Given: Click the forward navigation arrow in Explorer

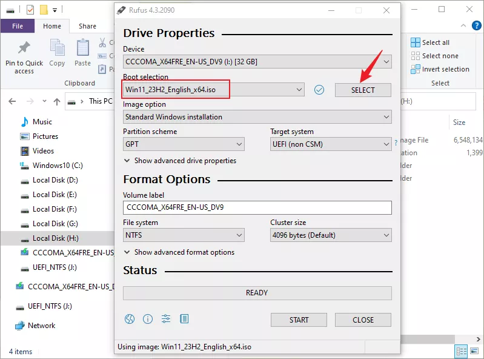Looking at the screenshot, I should (30, 101).
